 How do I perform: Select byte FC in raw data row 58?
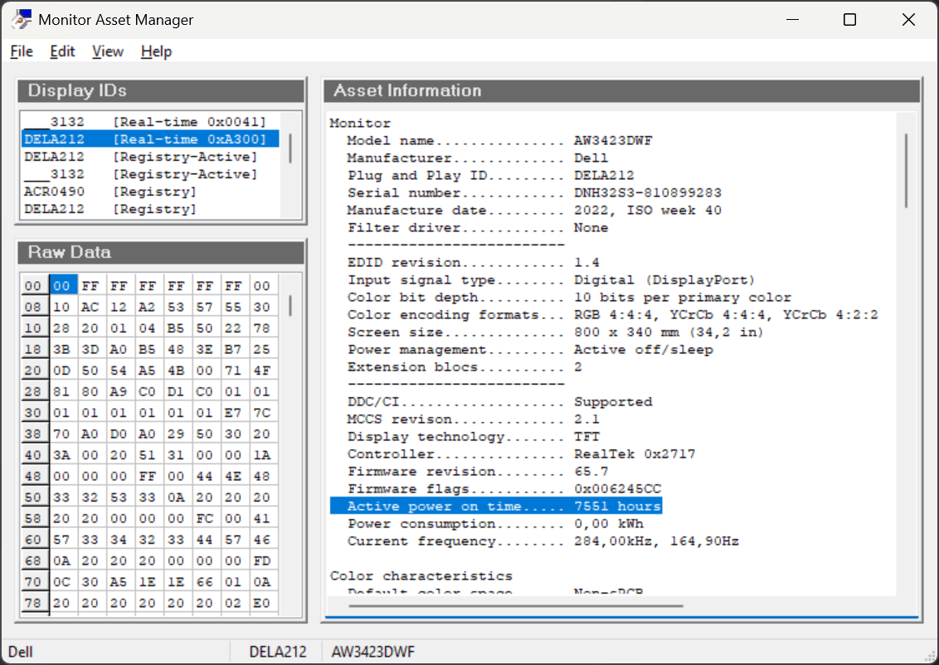click(x=205, y=518)
